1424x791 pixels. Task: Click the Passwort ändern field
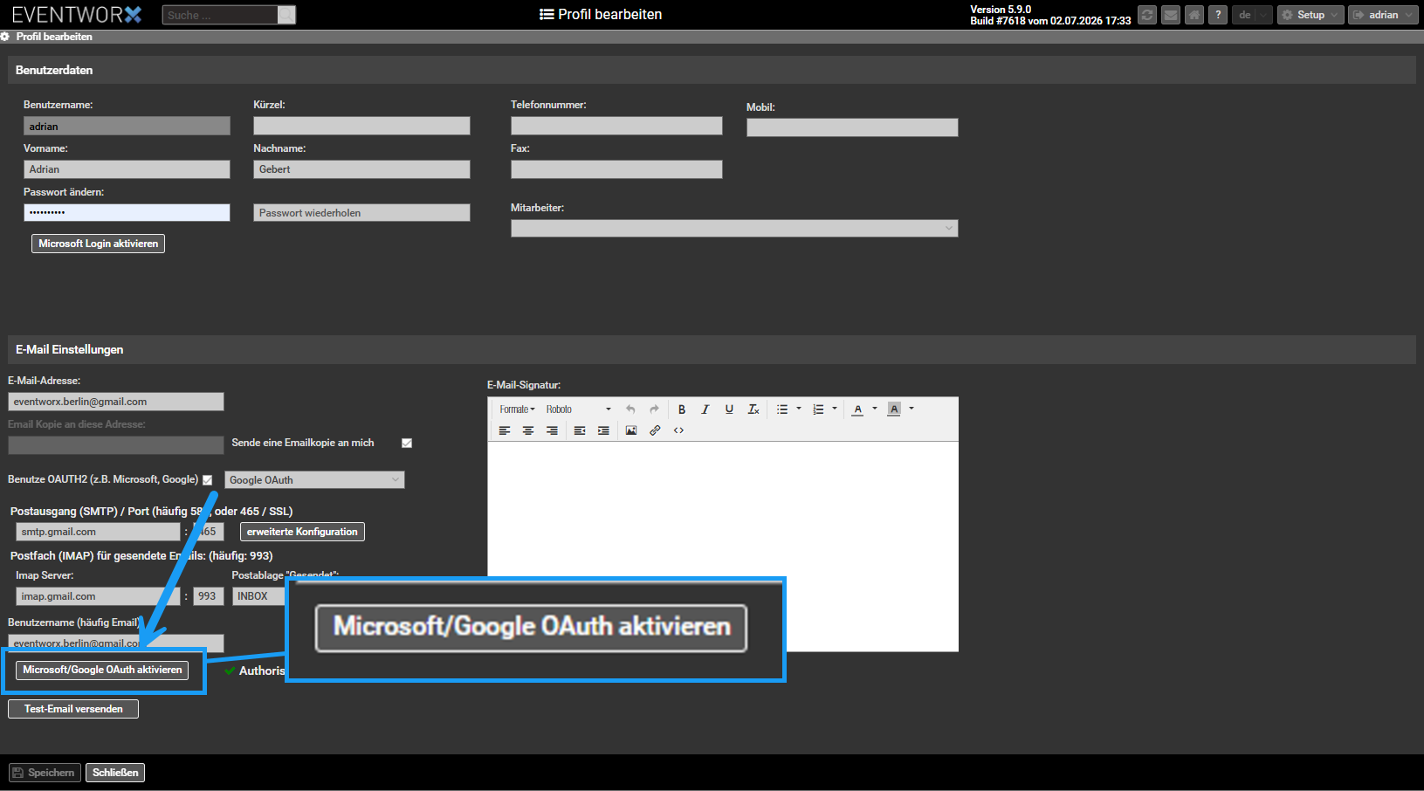pos(127,212)
